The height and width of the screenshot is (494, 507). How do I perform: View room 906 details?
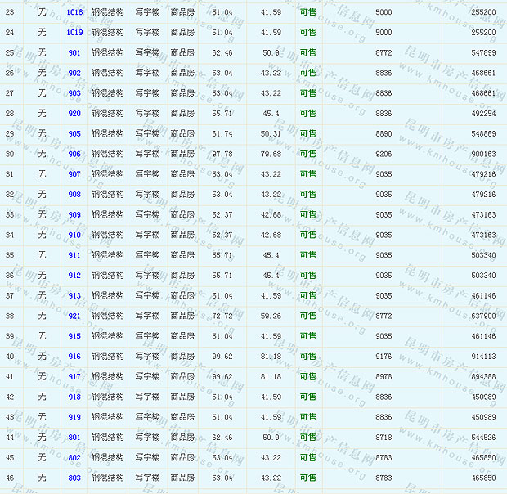point(74,154)
